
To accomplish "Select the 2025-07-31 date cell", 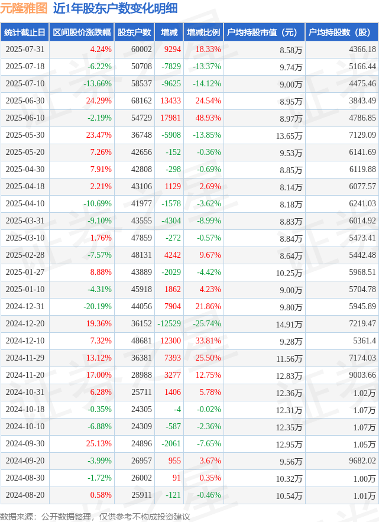I will 25,49.
